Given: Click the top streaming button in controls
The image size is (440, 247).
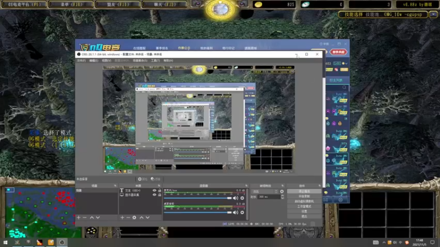Looking at the screenshot, I should [x=304, y=191].
